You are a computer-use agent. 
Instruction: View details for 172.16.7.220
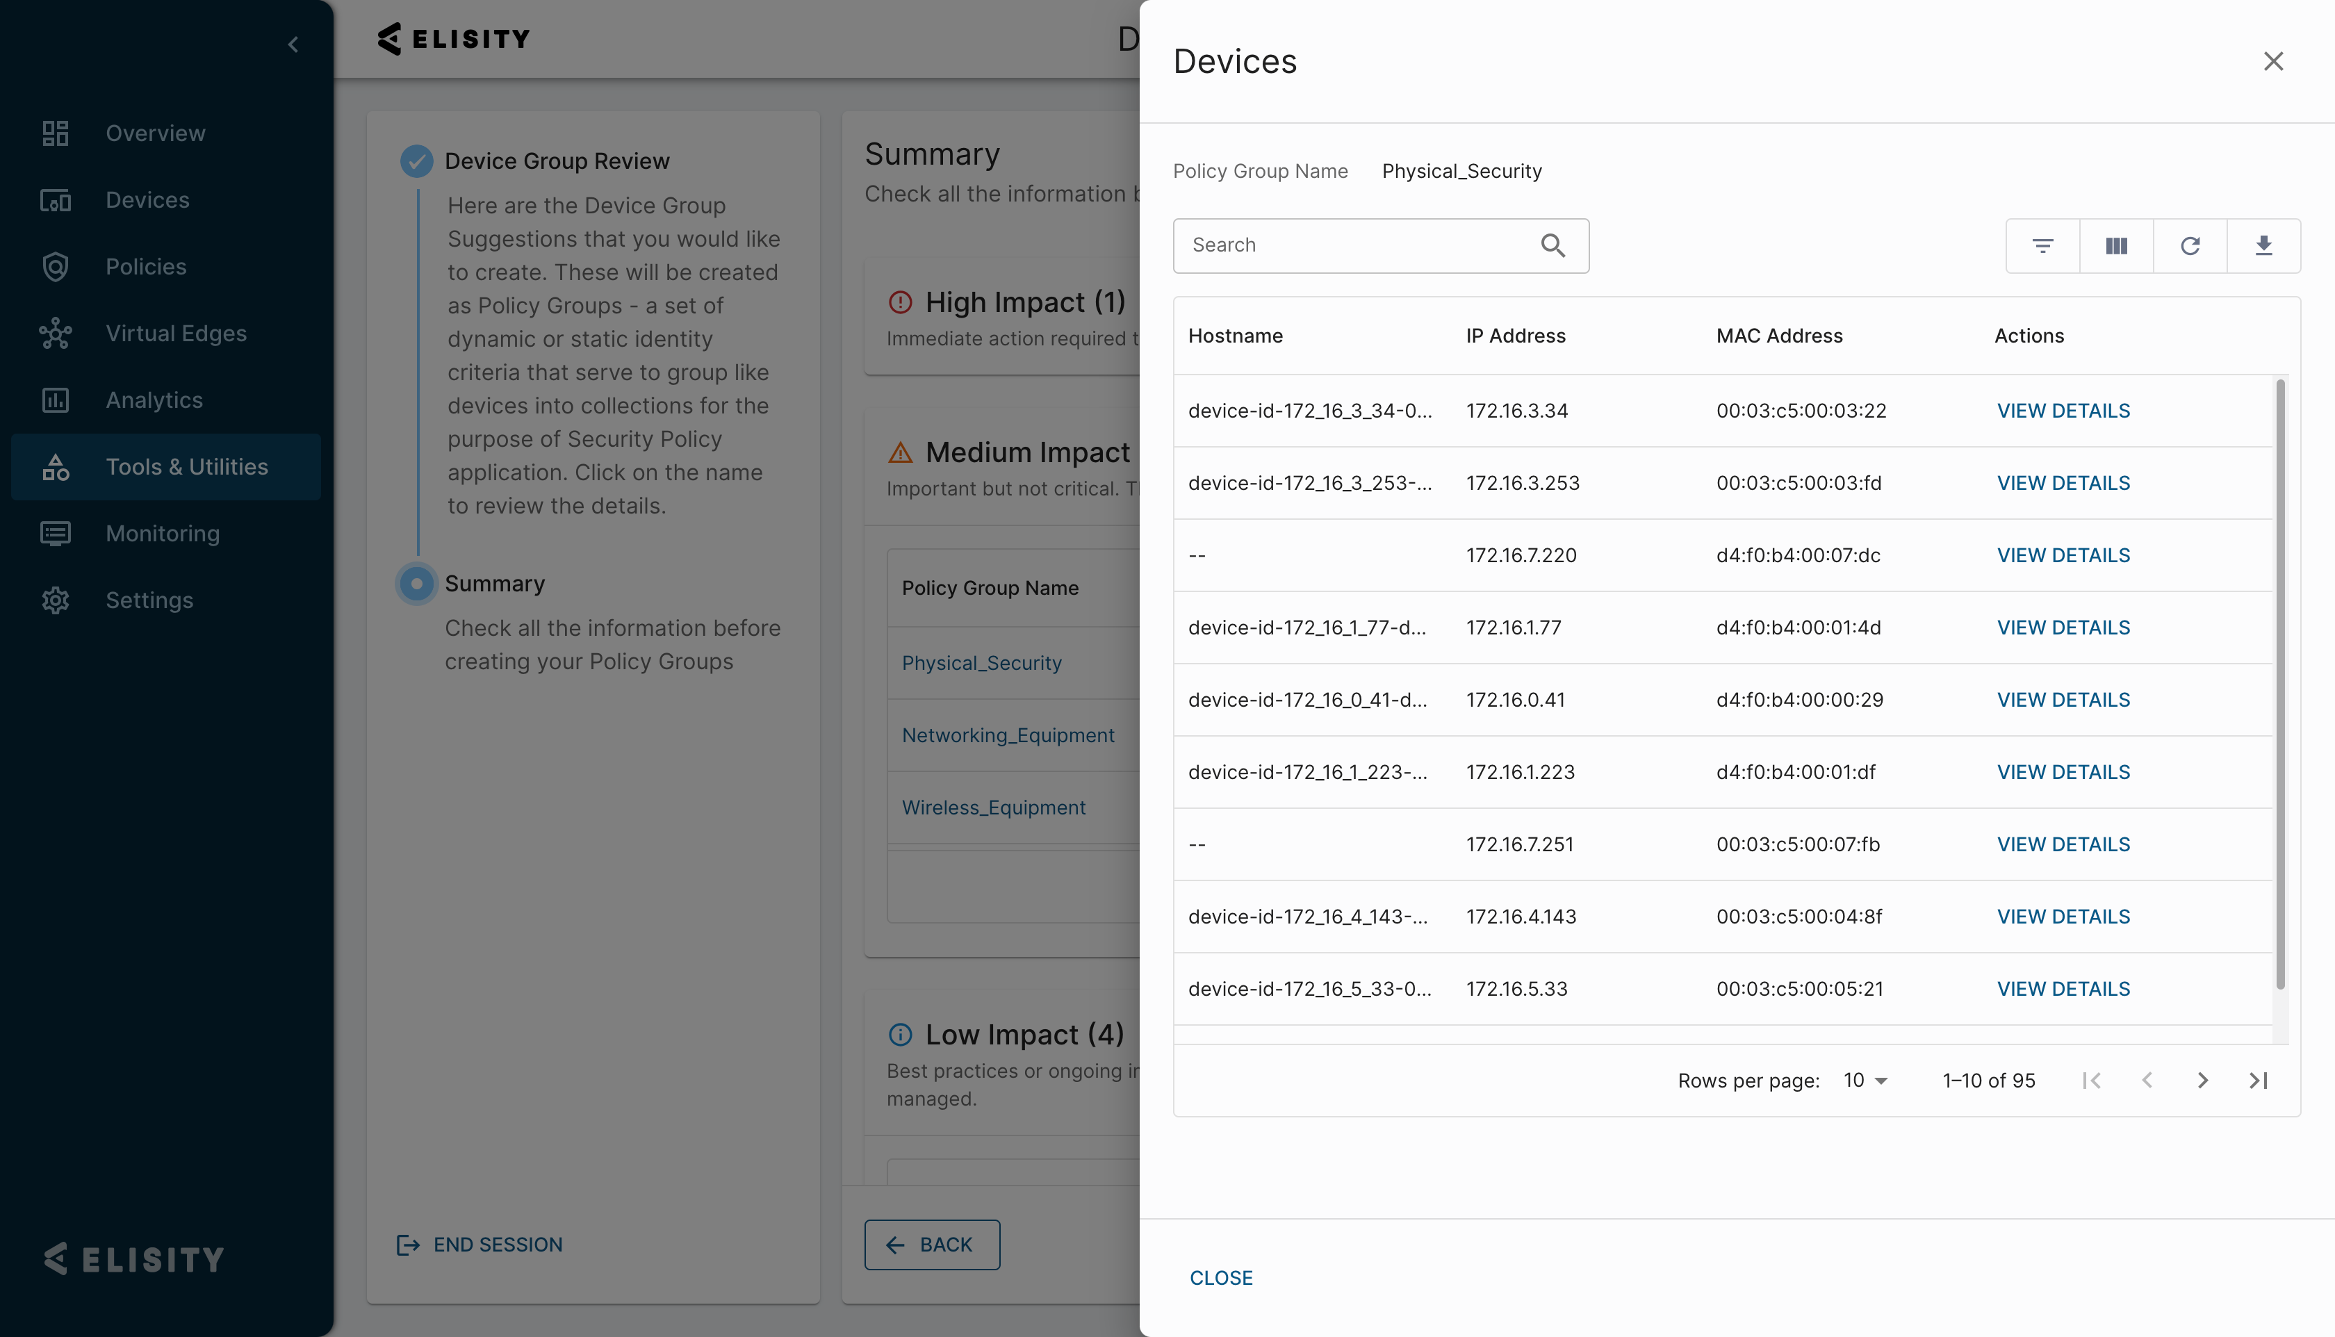click(2063, 555)
